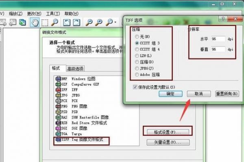
Task: Click the TGA format icon
Action: (x=58, y=134)
